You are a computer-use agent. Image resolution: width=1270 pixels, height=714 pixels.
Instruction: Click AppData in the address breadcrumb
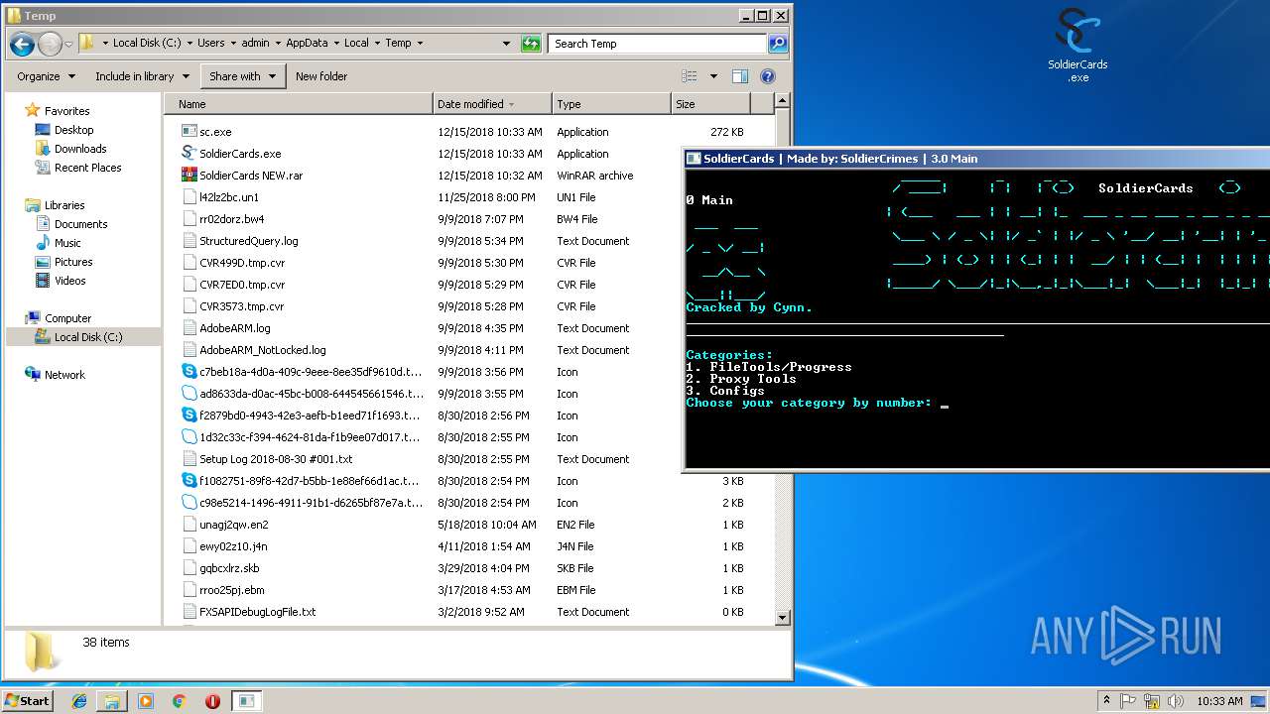(306, 44)
